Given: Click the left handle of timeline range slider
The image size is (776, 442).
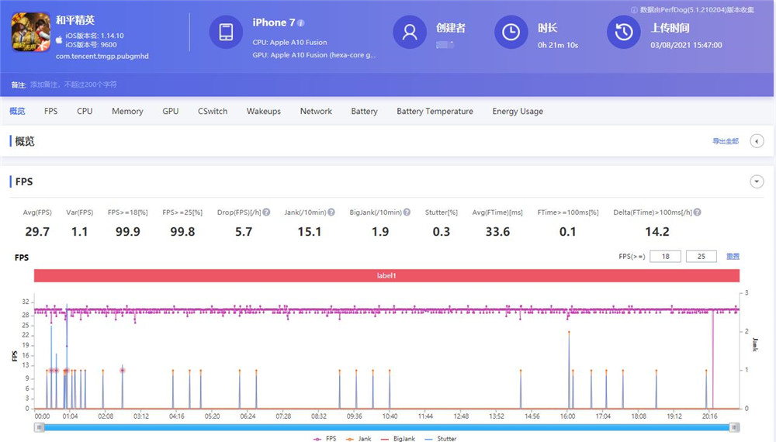Looking at the screenshot, I should point(39,426).
